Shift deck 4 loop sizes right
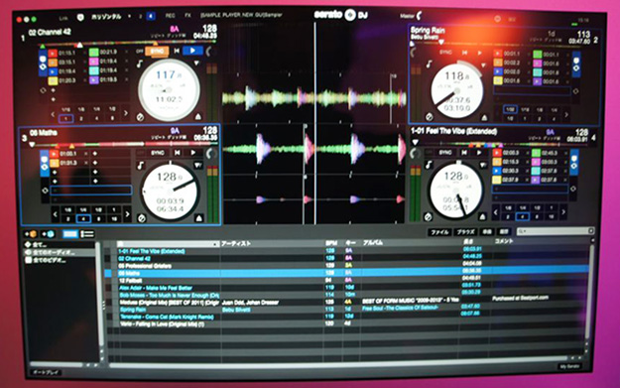Viewport: 620px width, 388px height. click(x=563, y=212)
